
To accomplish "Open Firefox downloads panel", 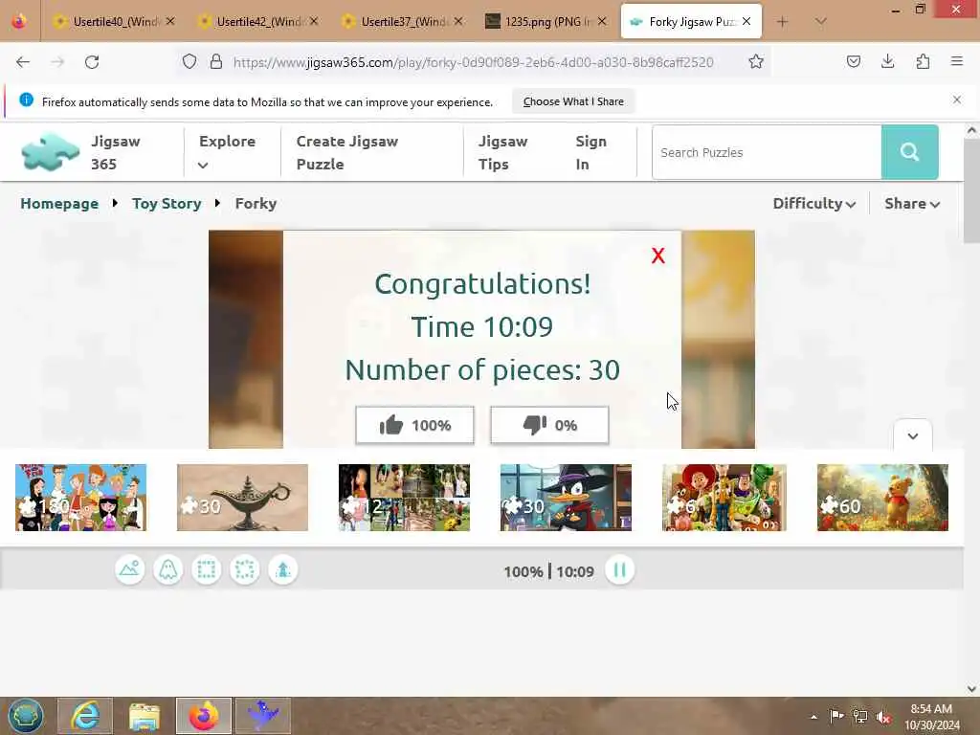I will 887,62.
